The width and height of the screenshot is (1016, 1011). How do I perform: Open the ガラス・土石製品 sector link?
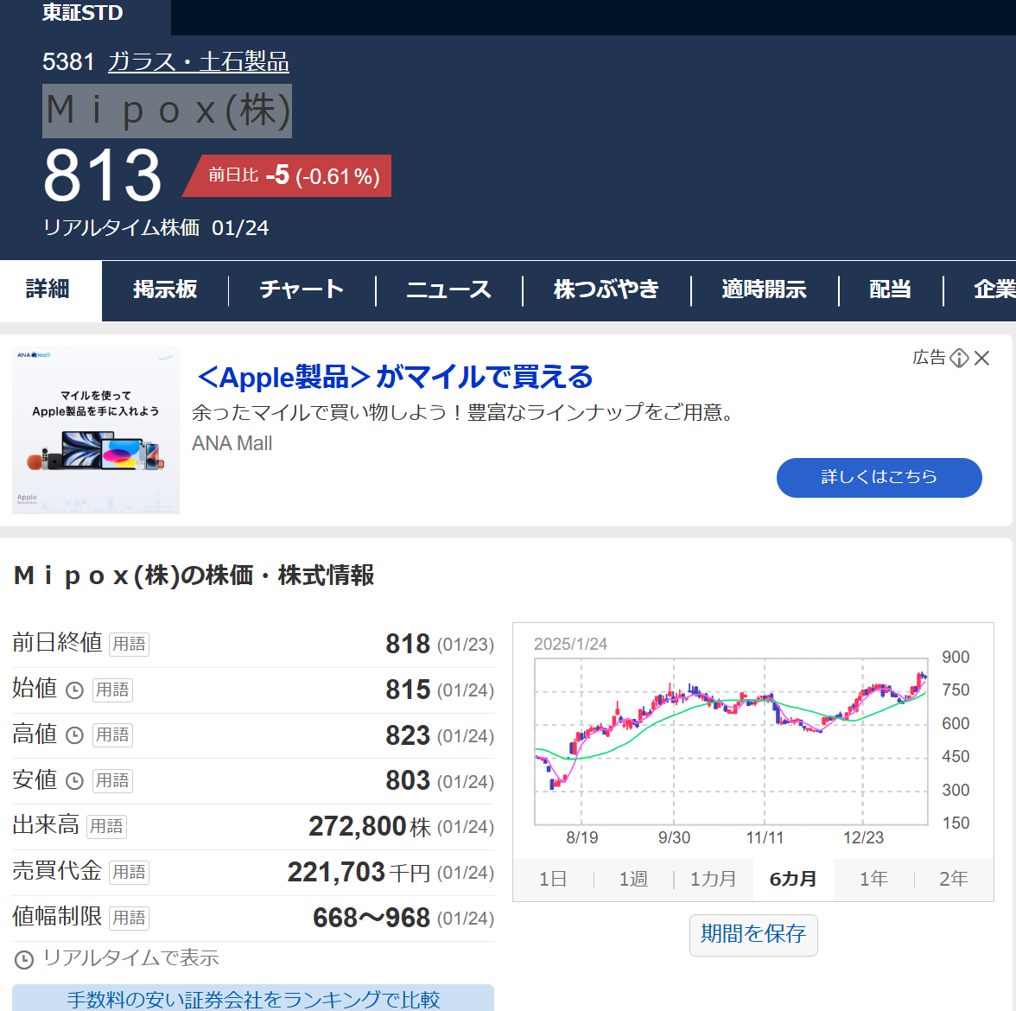pyautogui.click(x=198, y=62)
